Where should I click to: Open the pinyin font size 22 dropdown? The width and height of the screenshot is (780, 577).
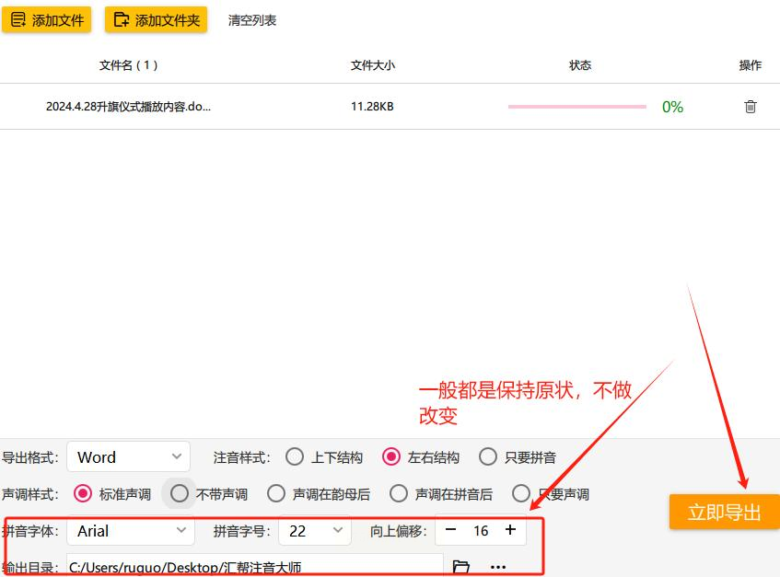(315, 531)
